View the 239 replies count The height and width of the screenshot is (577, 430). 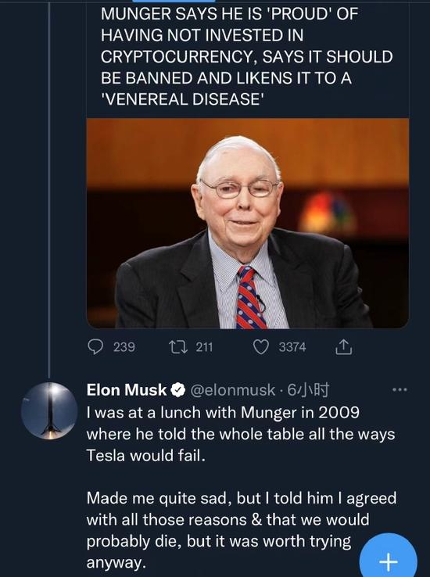tap(124, 347)
